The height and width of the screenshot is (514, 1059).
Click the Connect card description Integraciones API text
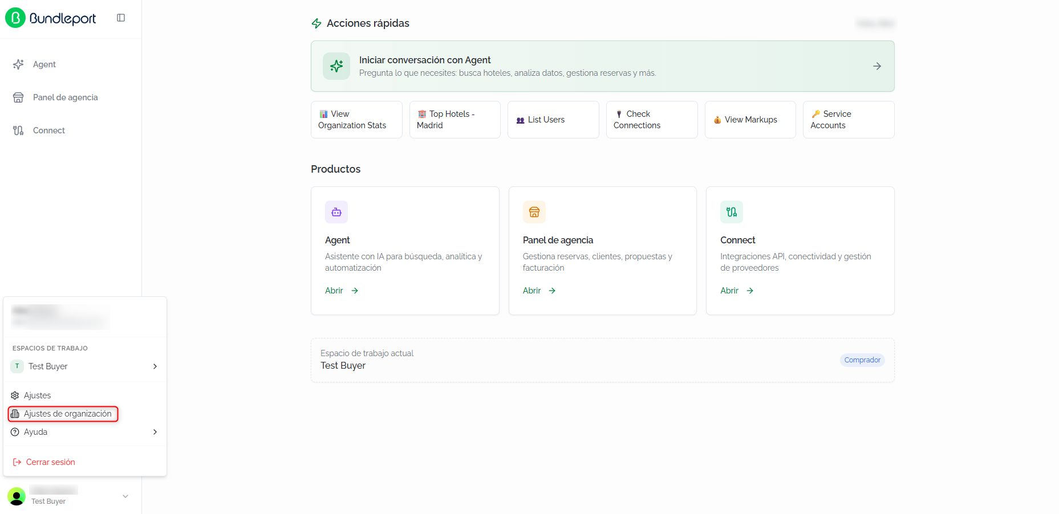pyautogui.click(x=796, y=262)
